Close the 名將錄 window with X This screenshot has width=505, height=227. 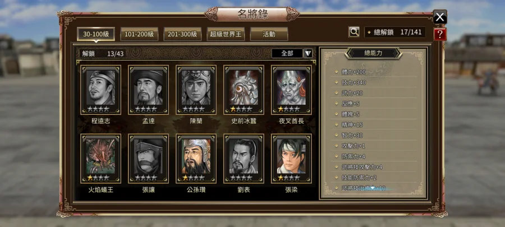440,17
